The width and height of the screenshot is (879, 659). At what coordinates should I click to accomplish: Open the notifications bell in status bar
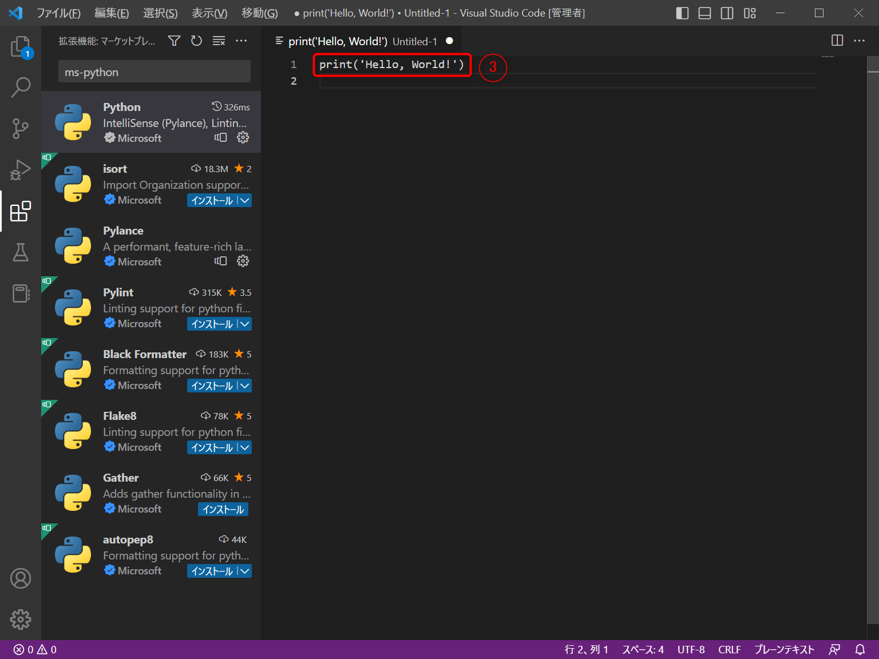[x=860, y=649]
